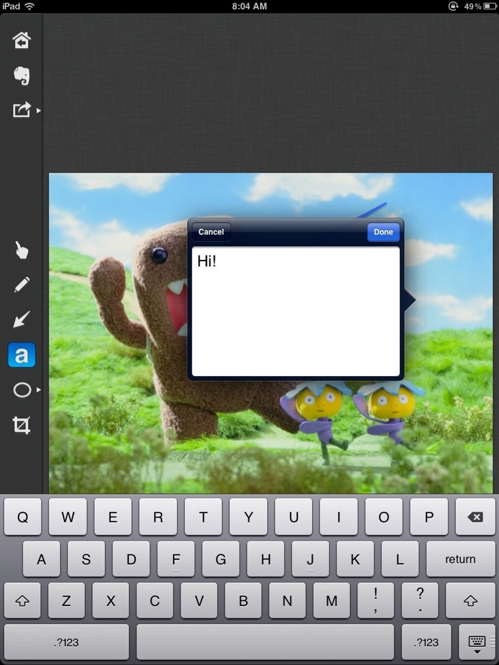Dismiss the keyboard with the keyboard key

click(x=476, y=642)
